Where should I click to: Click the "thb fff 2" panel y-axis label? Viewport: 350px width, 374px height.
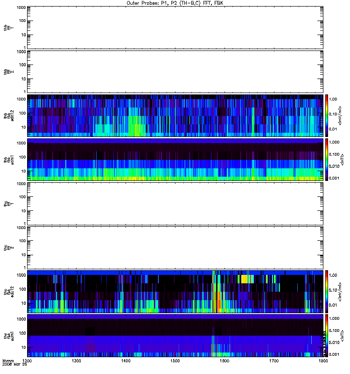pyautogui.click(x=8, y=72)
